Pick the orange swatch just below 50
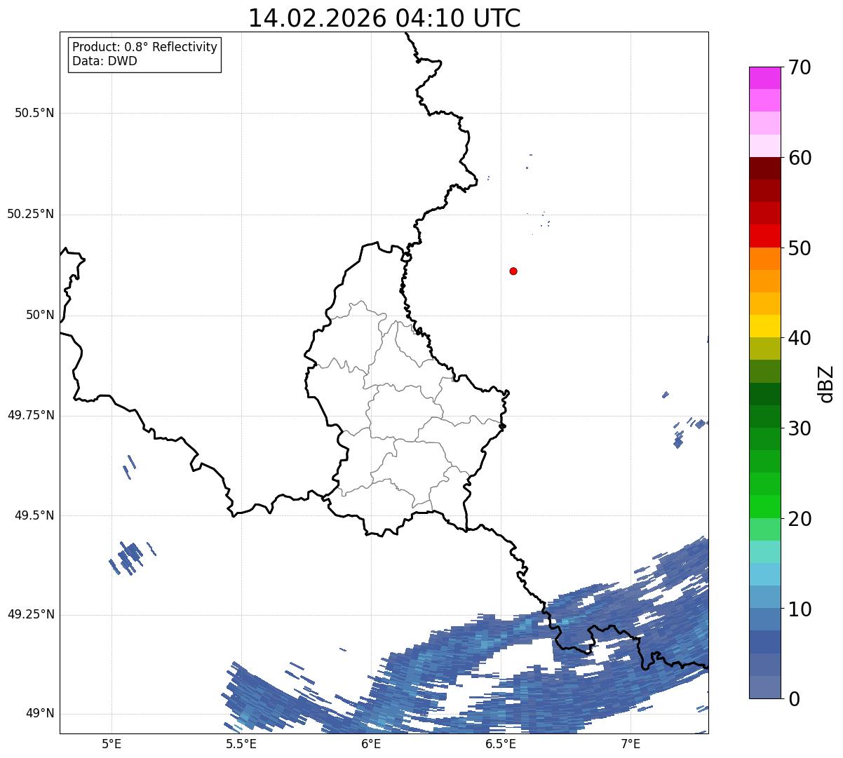843x758 pixels. click(x=764, y=259)
